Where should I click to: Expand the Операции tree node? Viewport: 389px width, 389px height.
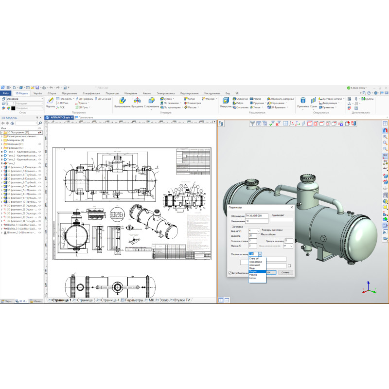2,144
